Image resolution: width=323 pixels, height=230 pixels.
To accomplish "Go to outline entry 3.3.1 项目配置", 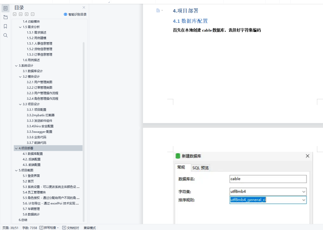I will click(36, 110).
